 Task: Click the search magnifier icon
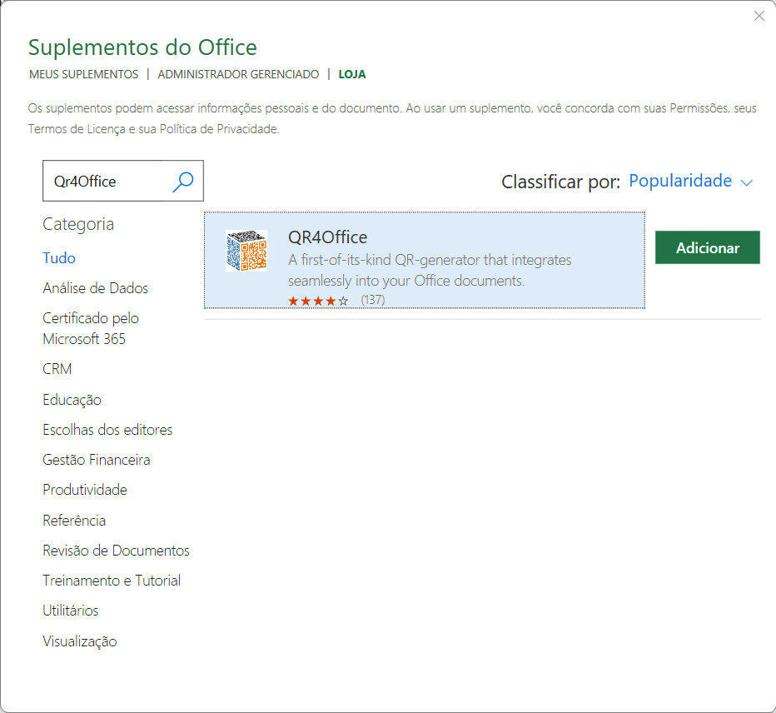coord(182,181)
